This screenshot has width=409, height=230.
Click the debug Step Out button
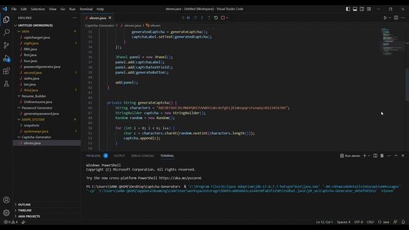(x=209, y=18)
